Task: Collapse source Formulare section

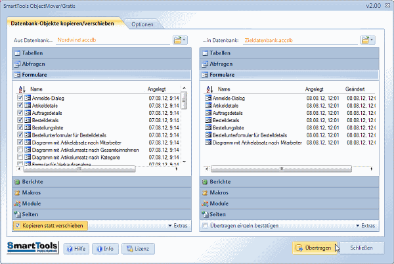Action: click(102, 75)
